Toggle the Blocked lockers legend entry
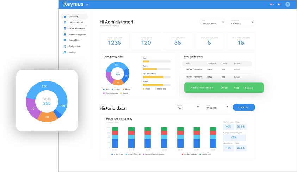The image size is (297, 172). coord(190,154)
